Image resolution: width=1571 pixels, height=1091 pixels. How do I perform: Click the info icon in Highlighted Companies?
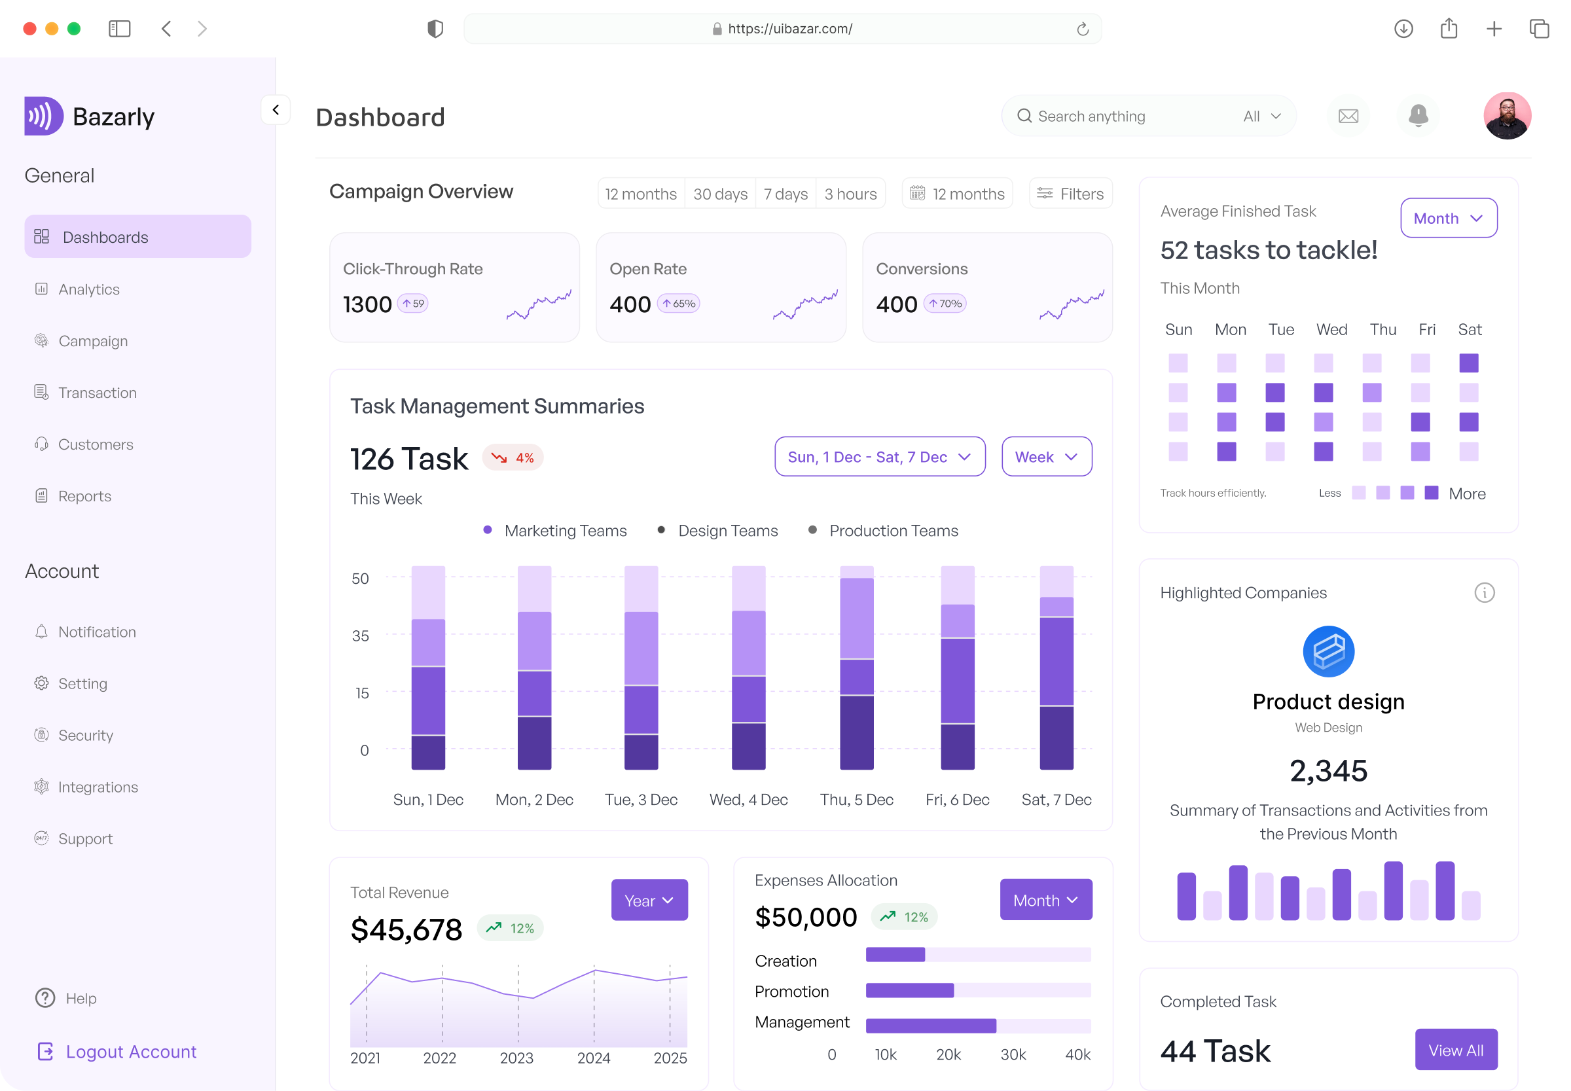1483,593
